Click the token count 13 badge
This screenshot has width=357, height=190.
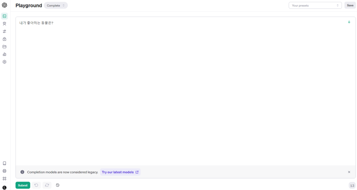point(352,186)
